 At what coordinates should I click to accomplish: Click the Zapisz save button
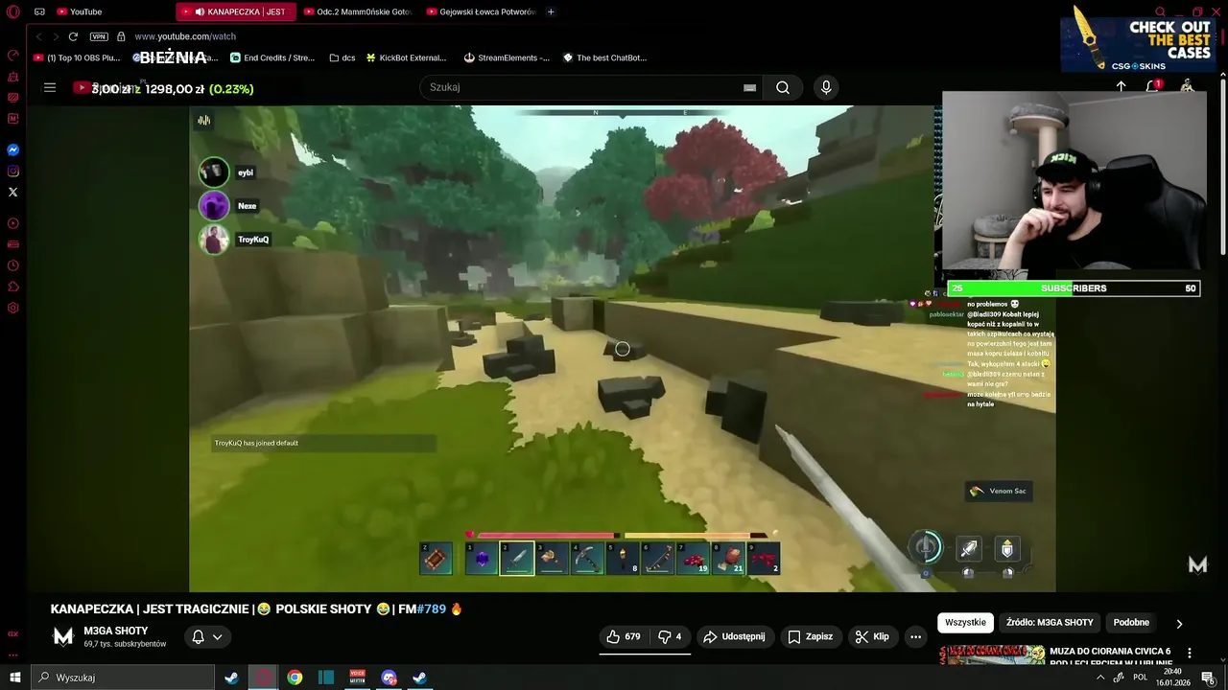[810, 636]
